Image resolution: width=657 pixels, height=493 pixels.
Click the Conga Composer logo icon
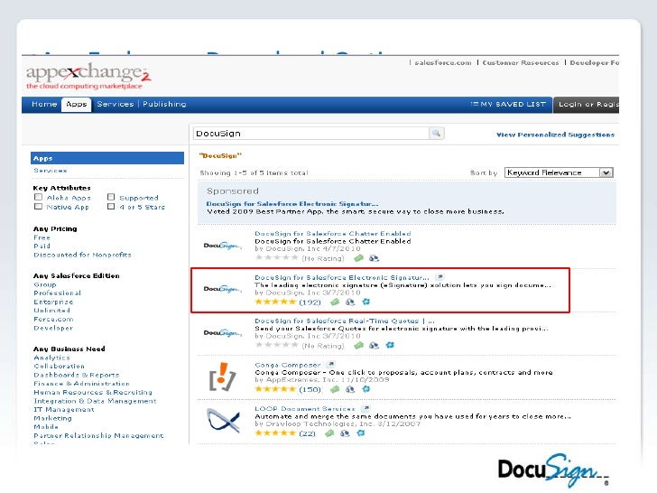pyautogui.click(x=223, y=377)
